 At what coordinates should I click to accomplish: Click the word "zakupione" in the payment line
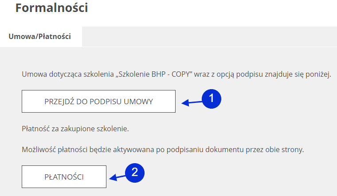[x=71, y=129]
